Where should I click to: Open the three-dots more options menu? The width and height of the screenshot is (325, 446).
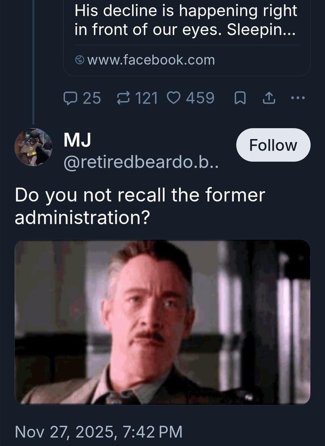point(298,98)
